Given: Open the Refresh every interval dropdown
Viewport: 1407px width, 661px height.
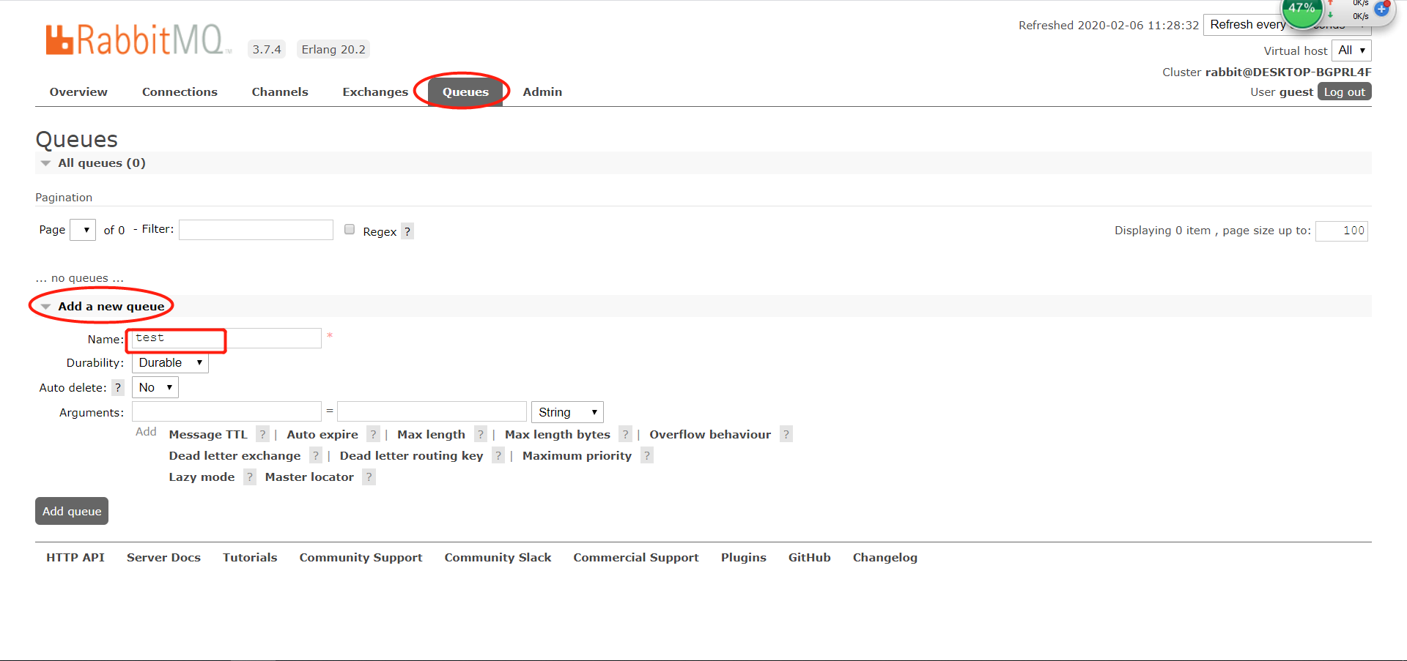Looking at the screenshot, I should 1287,25.
